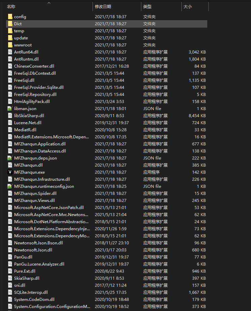Click the sni.dll file icon
Image resolution: width=251 pixels, height=311 pixels.
point(10,285)
